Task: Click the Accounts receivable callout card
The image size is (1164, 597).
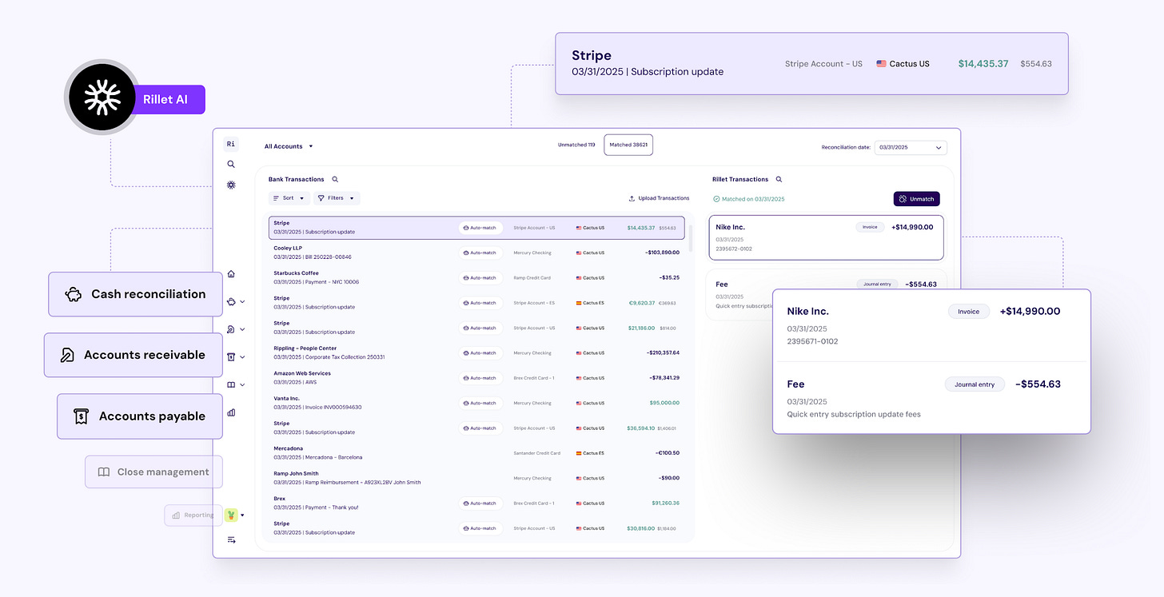Action: click(x=134, y=355)
